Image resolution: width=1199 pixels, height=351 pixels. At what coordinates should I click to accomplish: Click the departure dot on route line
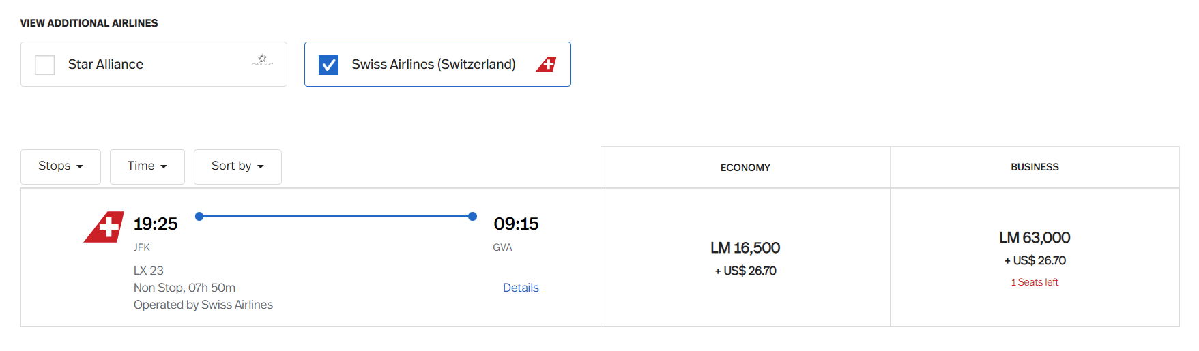[x=199, y=216]
